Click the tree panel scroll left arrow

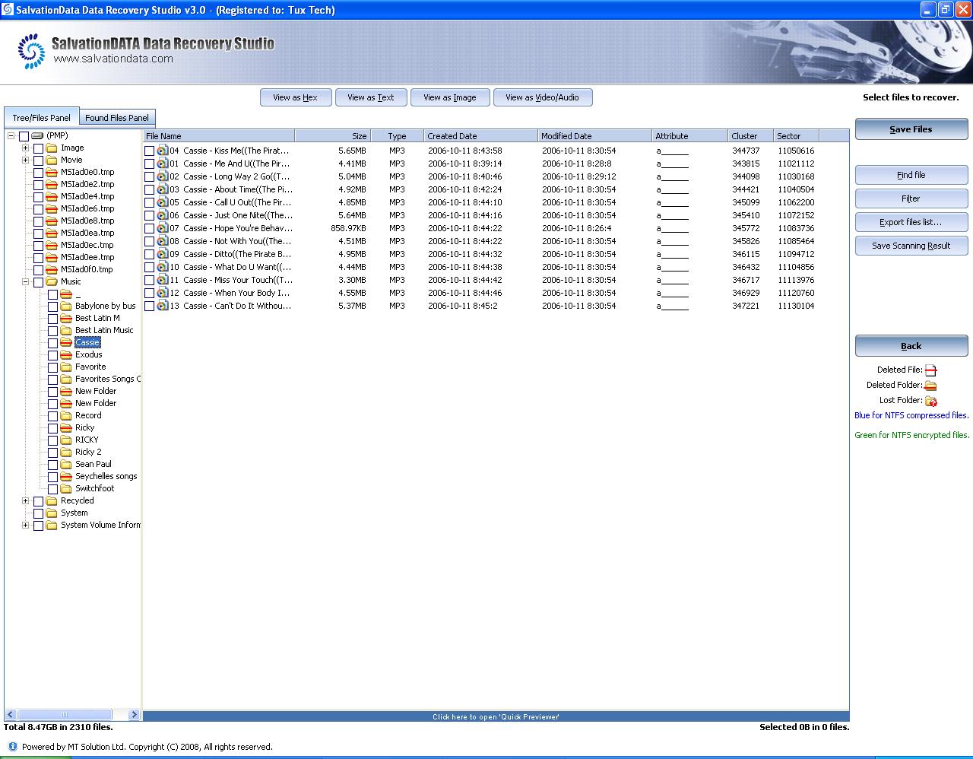coord(11,715)
